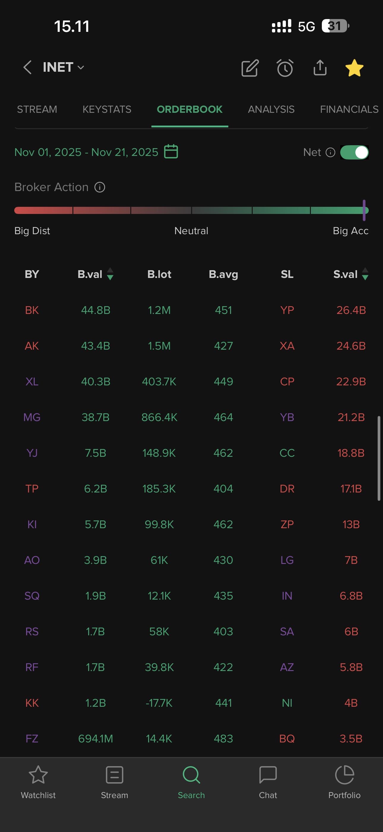
Task: Show Broker Action info tooltip
Action: [x=100, y=187]
